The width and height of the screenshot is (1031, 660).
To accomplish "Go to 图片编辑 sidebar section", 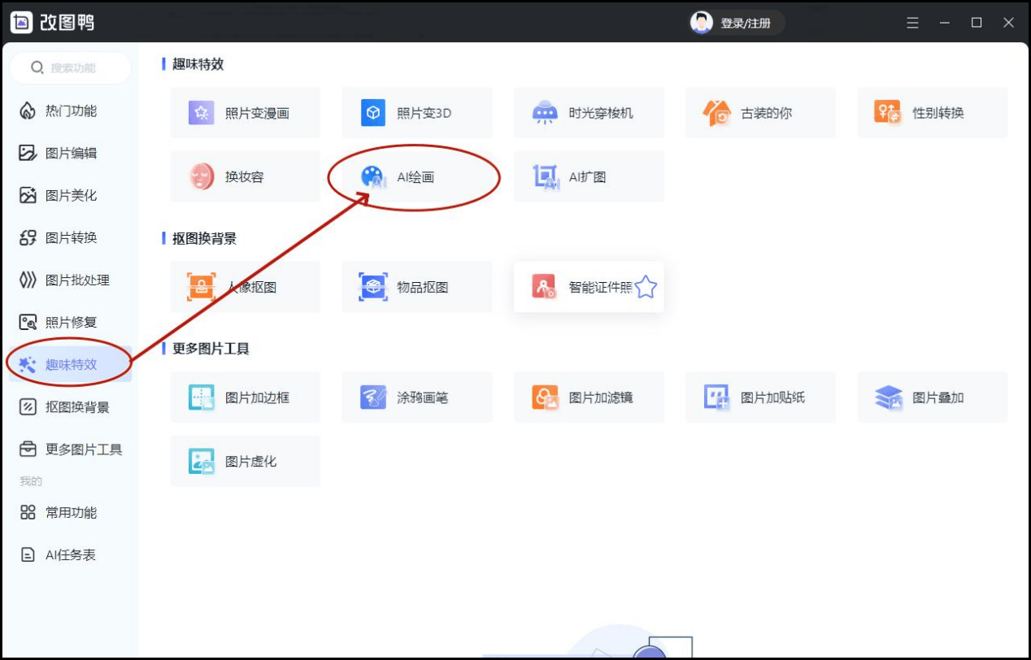I will tap(70, 153).
